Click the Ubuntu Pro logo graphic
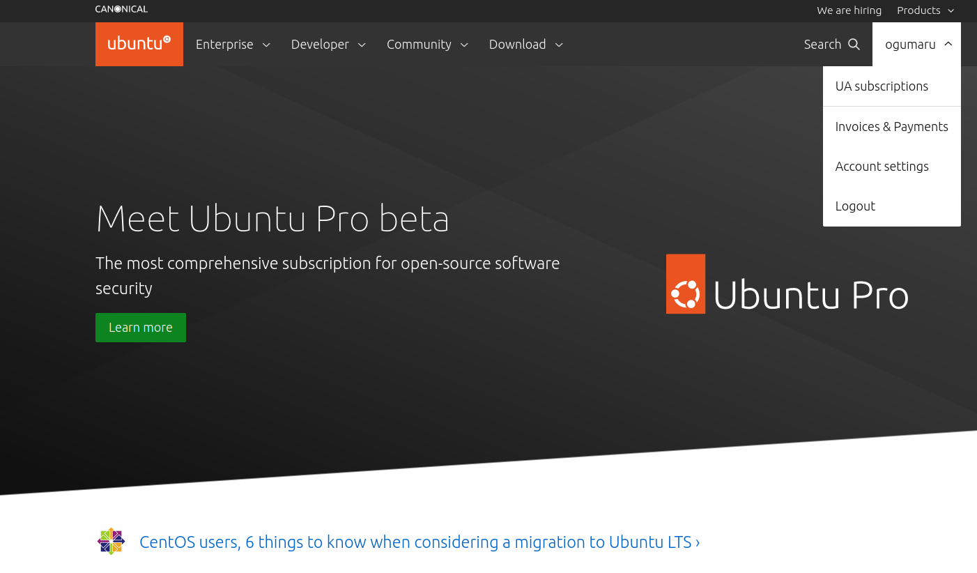 [x=787, y=284]
